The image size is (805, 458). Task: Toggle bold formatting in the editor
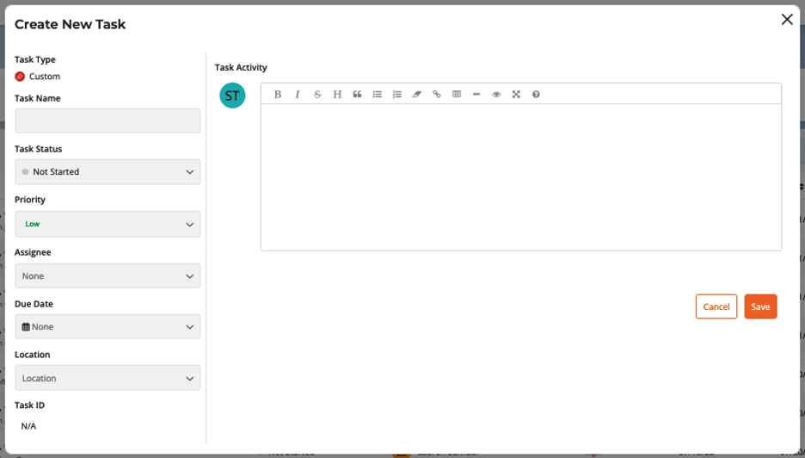tap(278, 94)
